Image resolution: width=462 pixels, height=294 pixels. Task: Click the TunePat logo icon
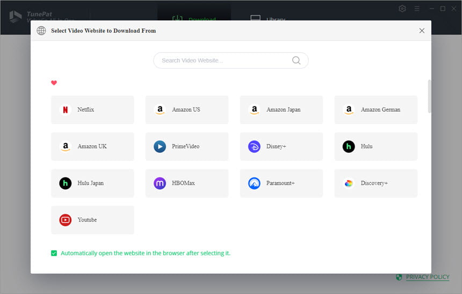point(16,17)
